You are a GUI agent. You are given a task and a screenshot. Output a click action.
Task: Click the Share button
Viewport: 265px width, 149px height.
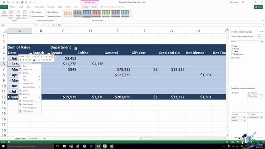coord(258,7)
